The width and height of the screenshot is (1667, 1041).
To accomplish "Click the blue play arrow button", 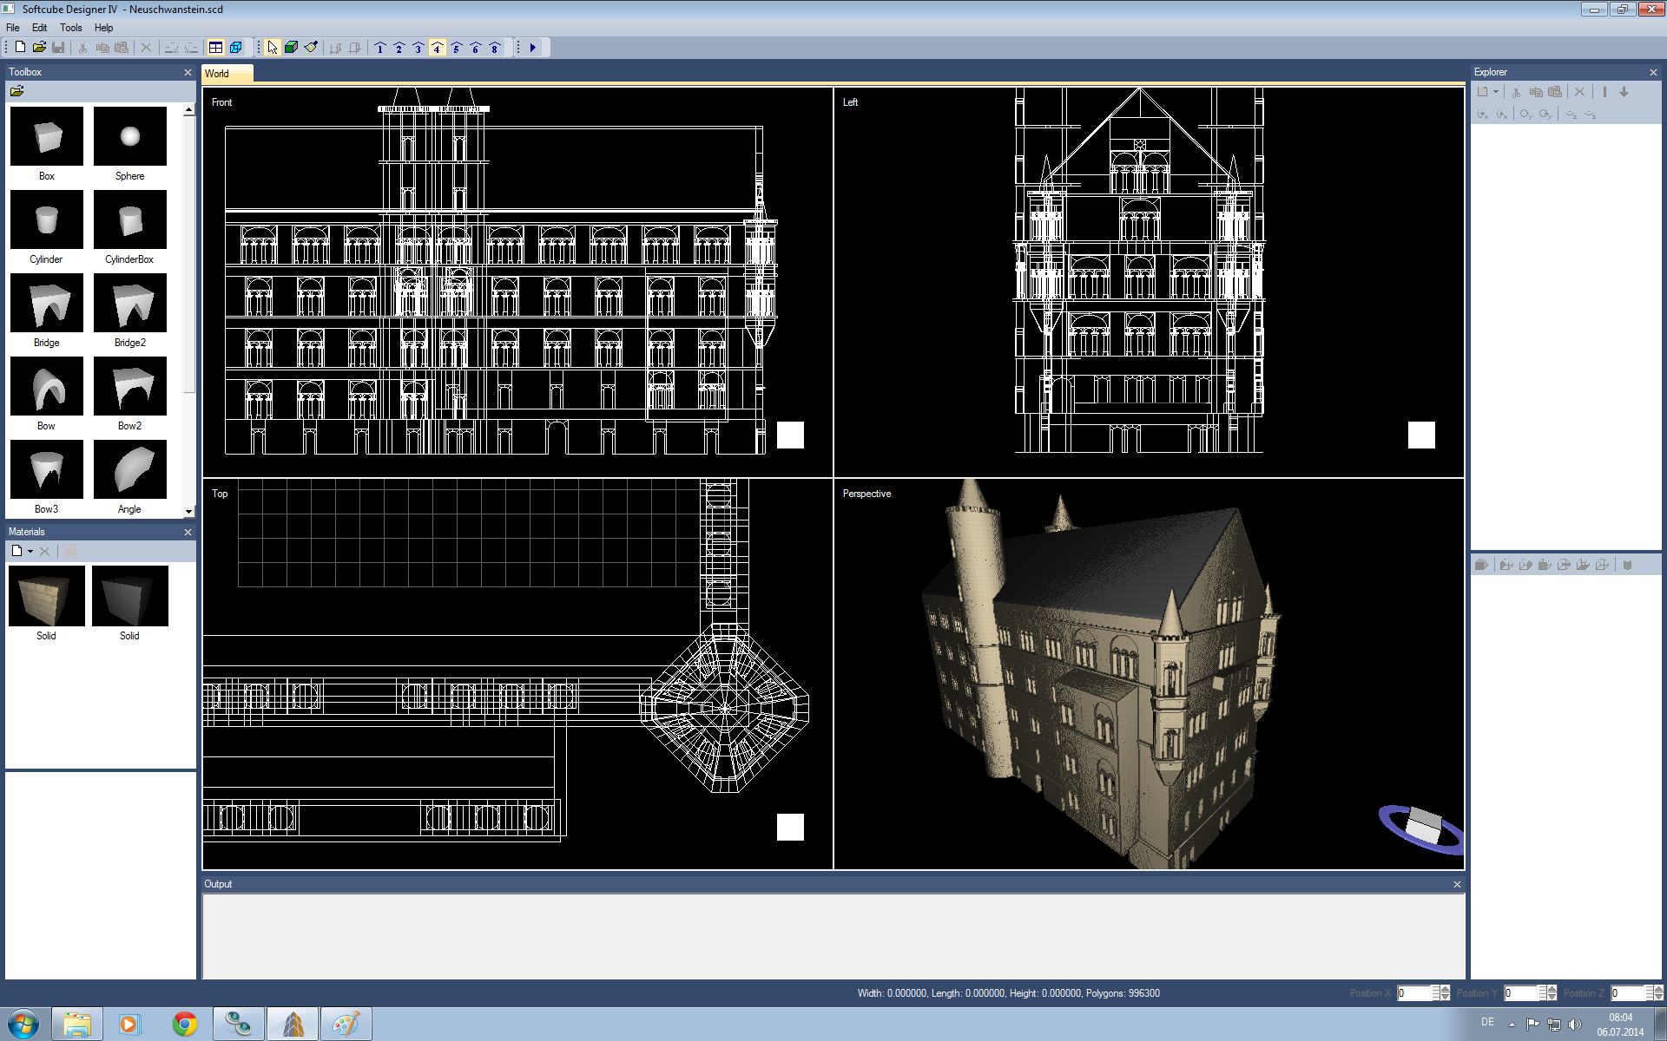I will (x=533, y=48).
